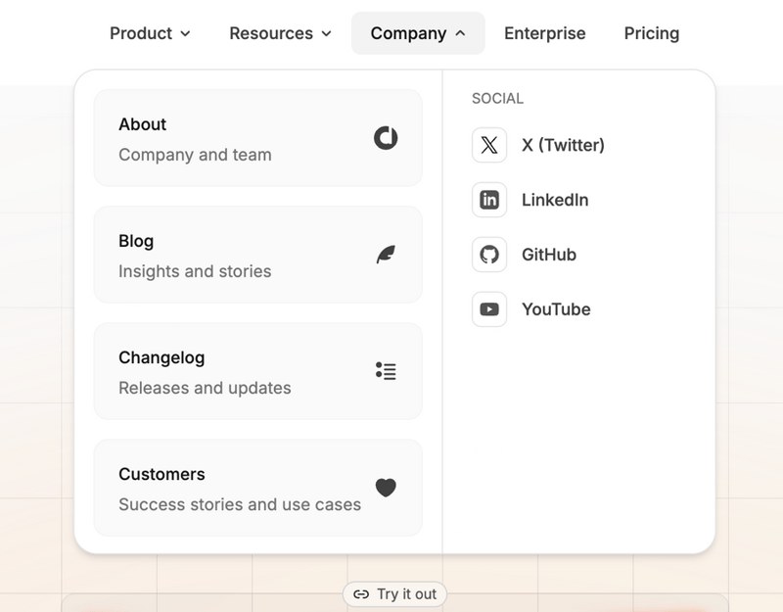Screen dimensions: 783x612
Task: Click the SOCIAL section heading
Action: click(x=496, y=98)
